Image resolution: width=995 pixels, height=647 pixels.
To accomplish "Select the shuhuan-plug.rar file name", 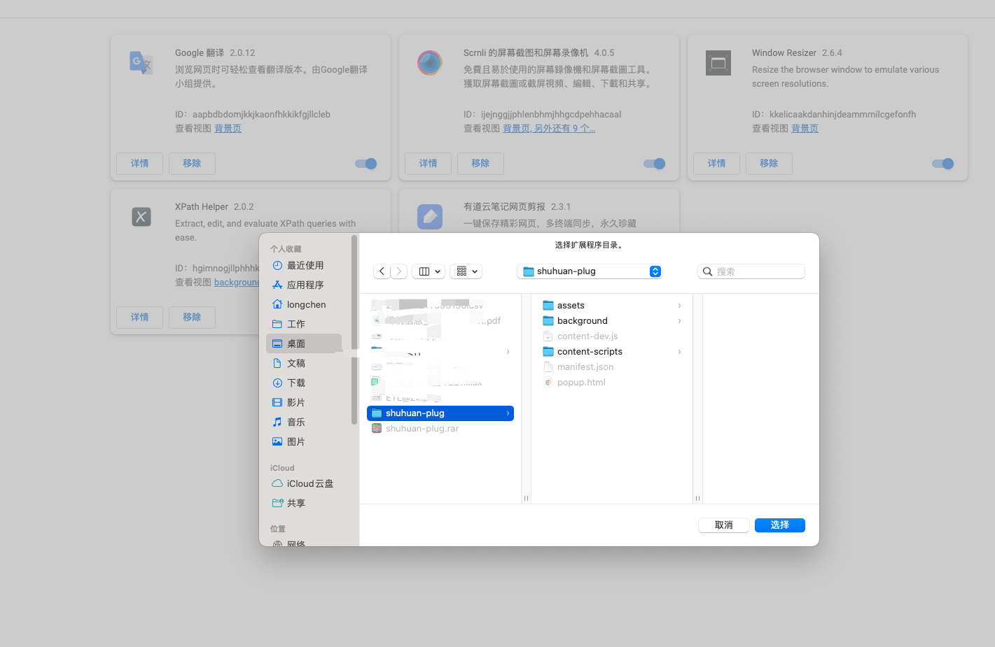I will tap(422, 429).
